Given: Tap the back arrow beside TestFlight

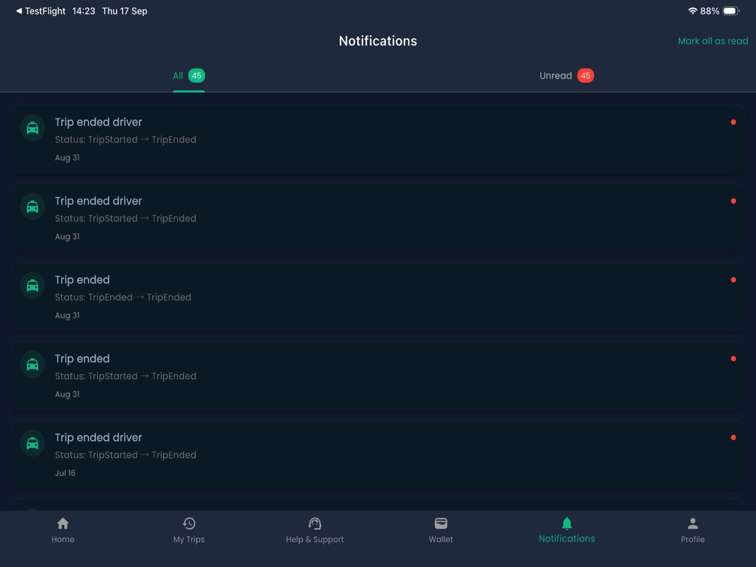Looking at the screenshot, I should [19, 11].
